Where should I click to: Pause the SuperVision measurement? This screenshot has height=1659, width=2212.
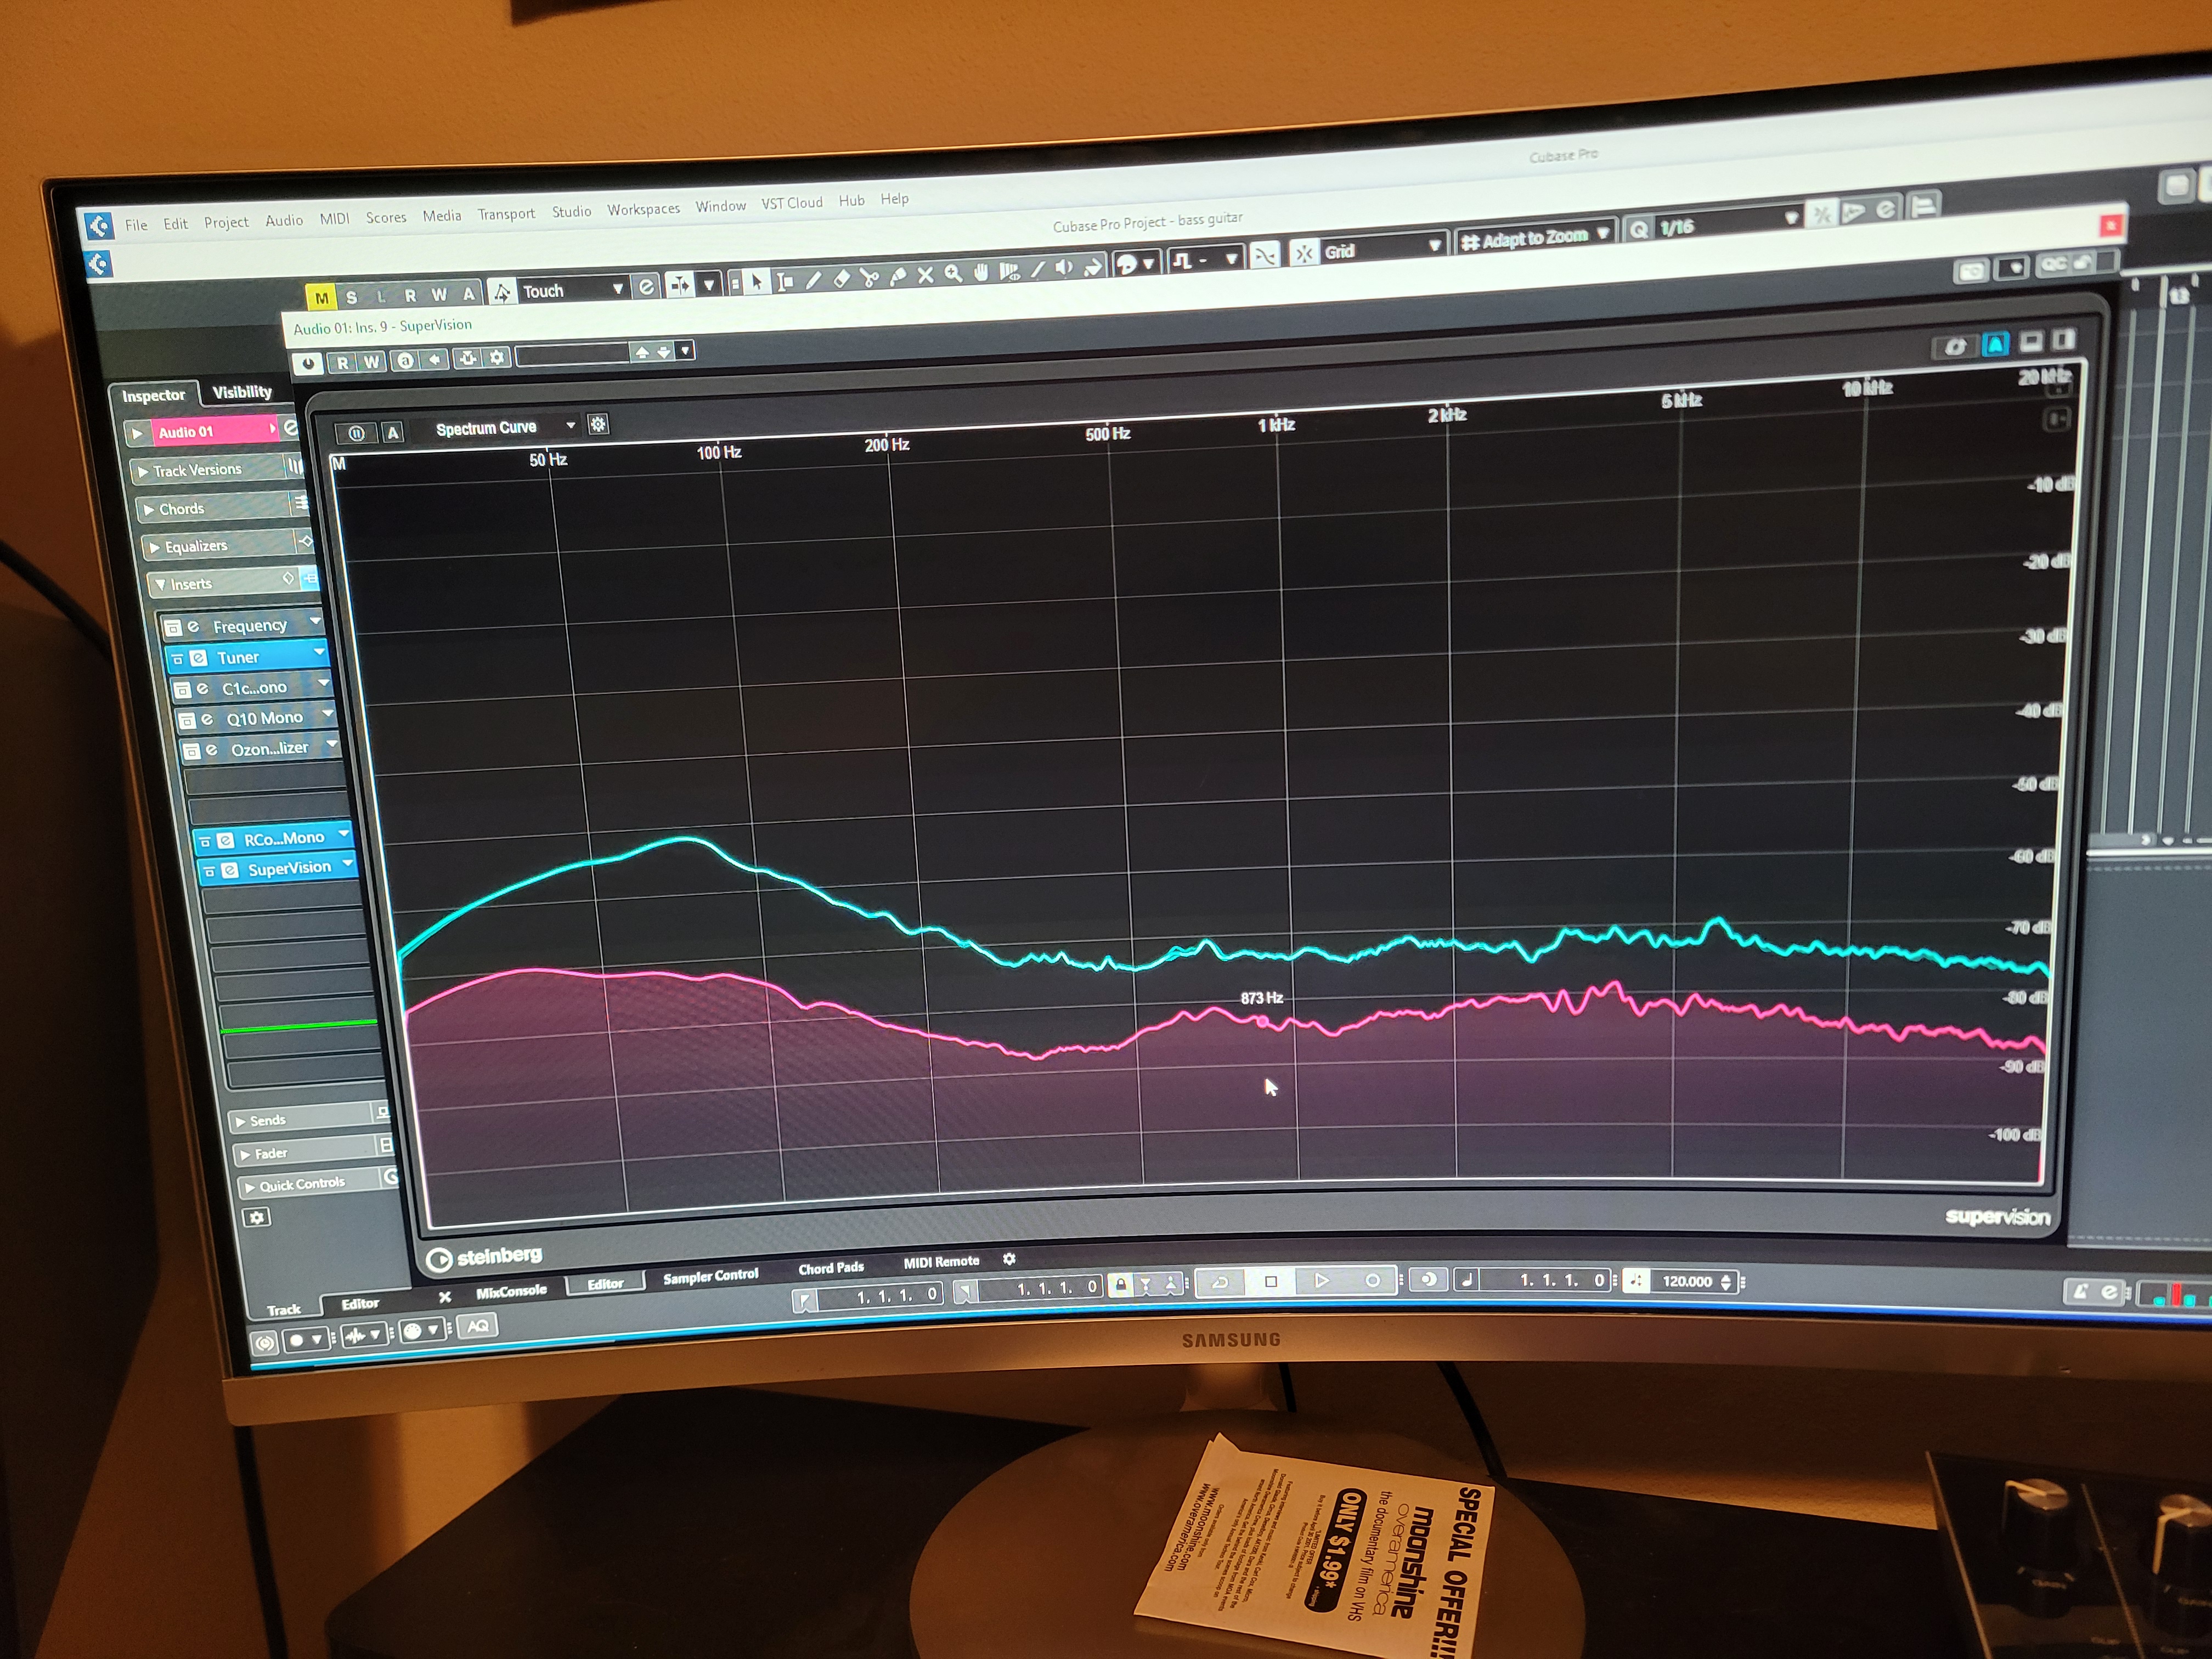(356, 433)
